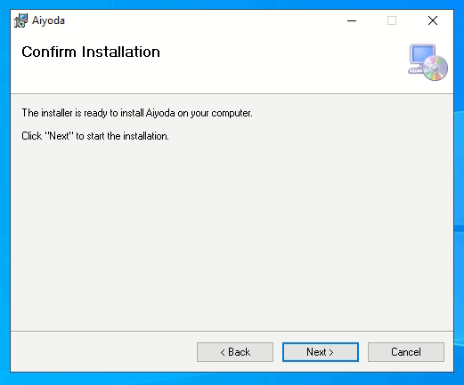
Task: Start installation with the Next button
Action: pyautogui.click(x=321, y=352)
